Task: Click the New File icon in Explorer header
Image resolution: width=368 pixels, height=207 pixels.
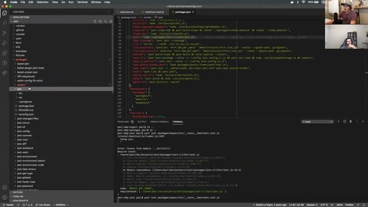Action: pos(95,21)
